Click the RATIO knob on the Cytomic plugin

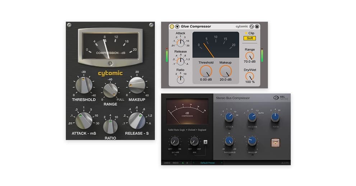tap(110, 126)
